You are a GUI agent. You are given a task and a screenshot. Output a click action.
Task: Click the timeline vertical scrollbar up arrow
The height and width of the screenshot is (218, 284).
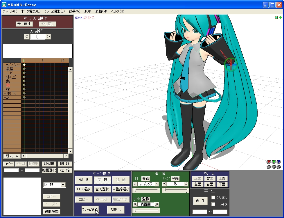tap(71, 69)
